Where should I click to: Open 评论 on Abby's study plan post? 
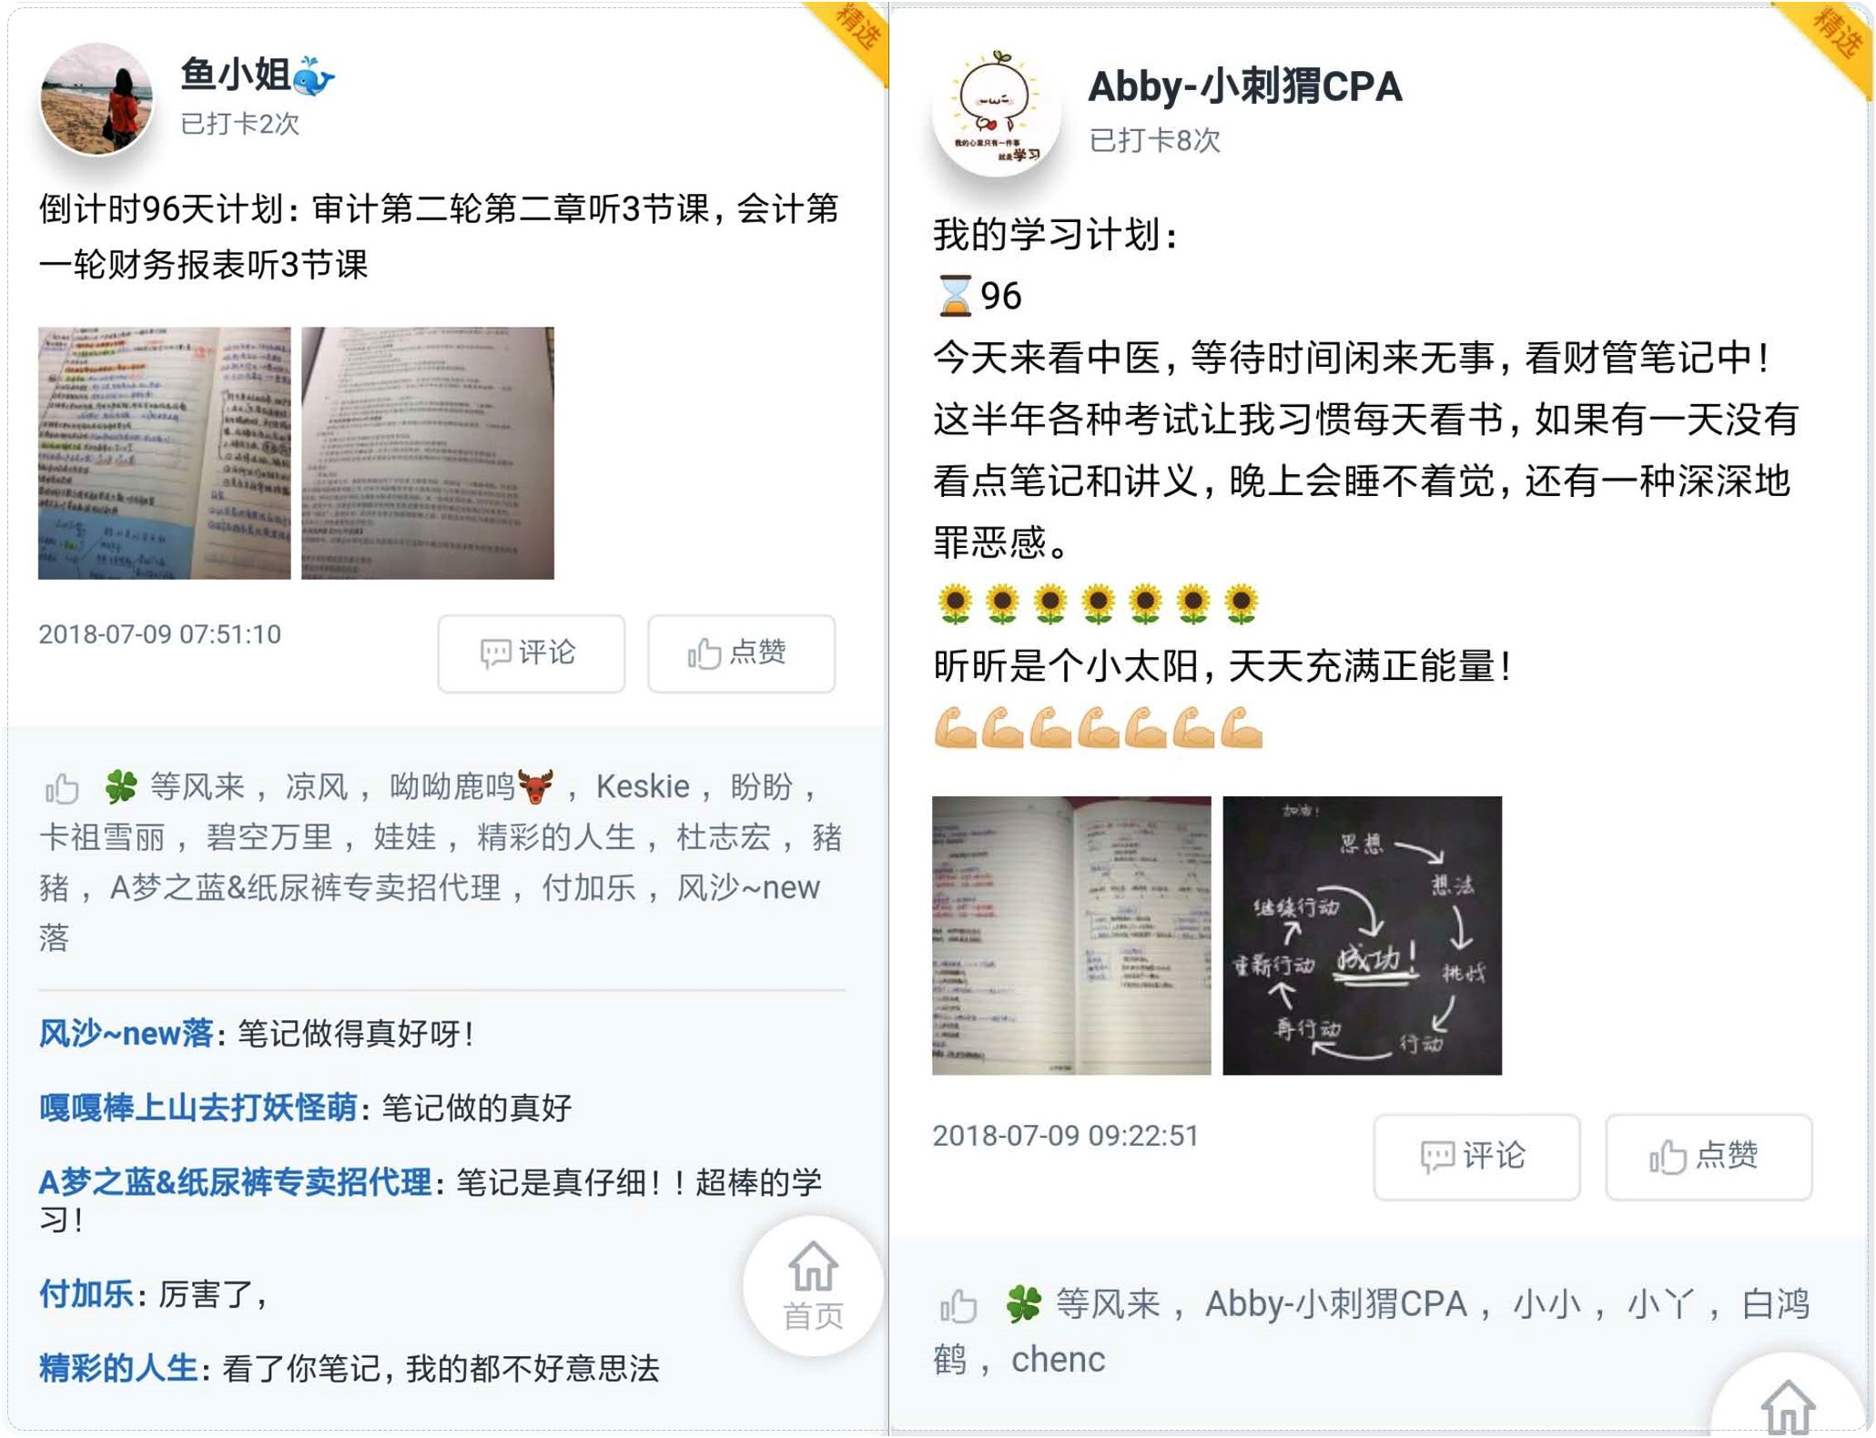click(x=1475, y=1156)
